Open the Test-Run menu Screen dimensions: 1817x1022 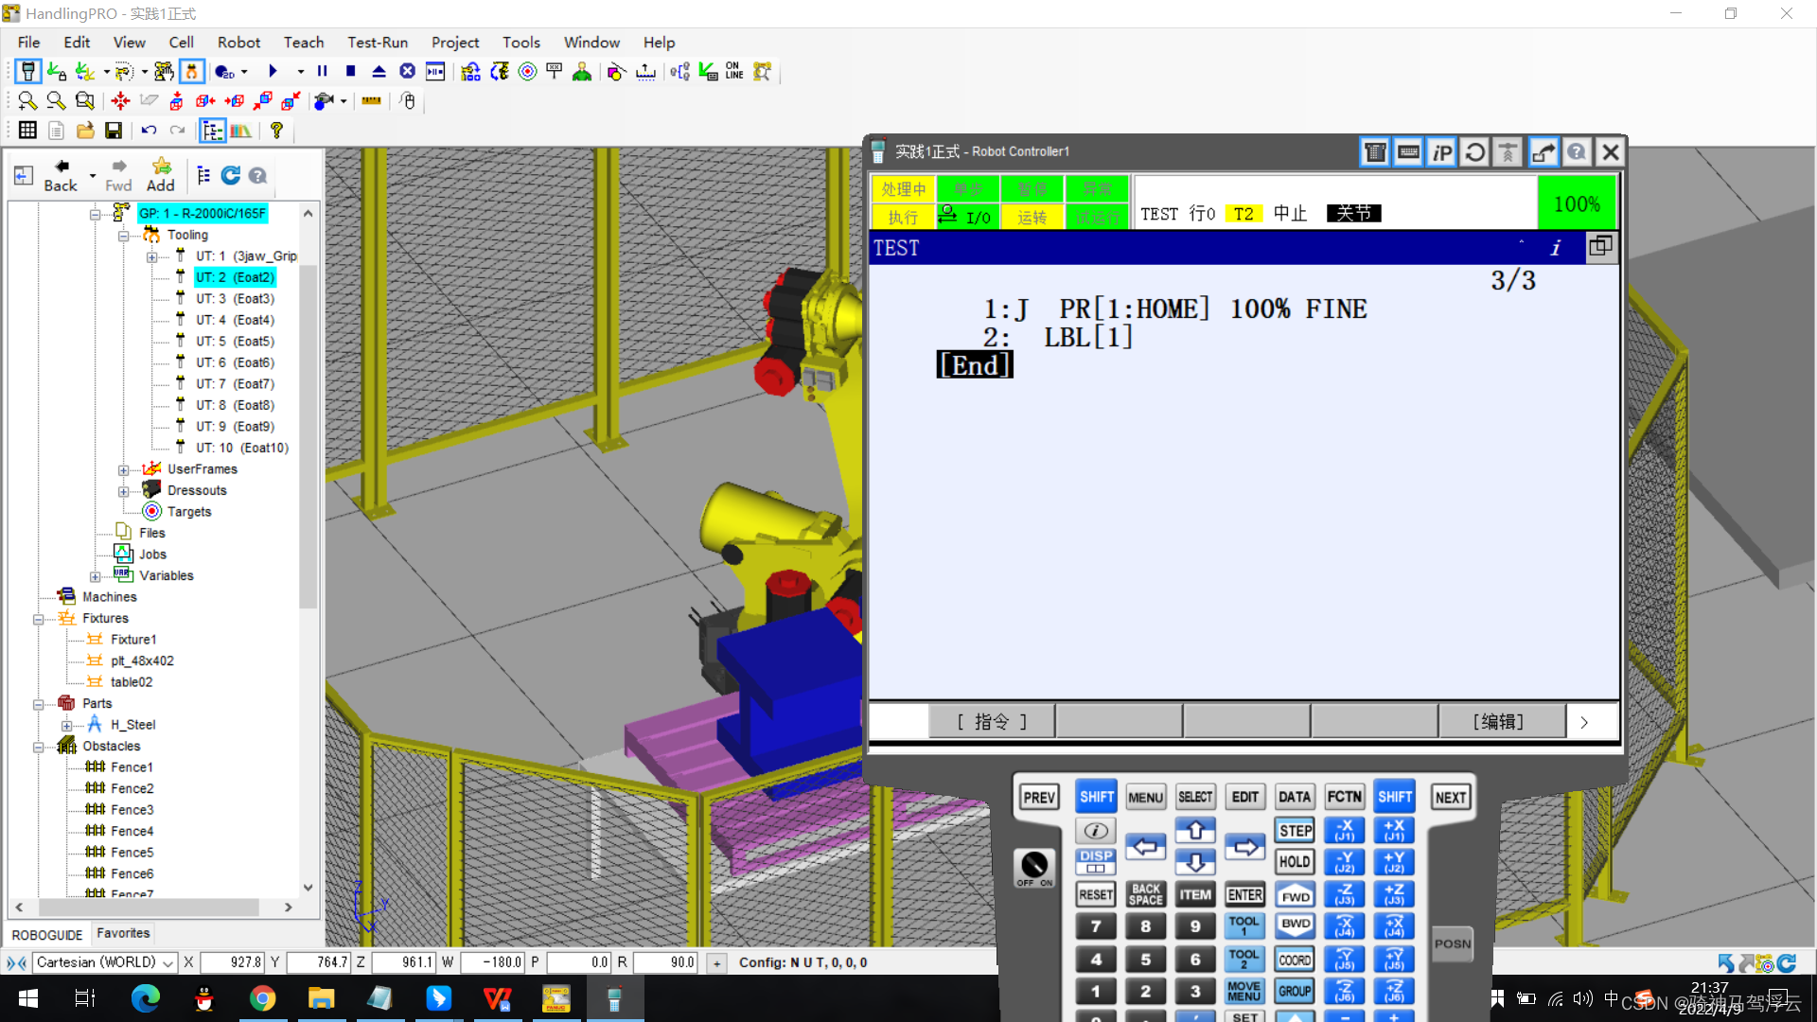378,43
